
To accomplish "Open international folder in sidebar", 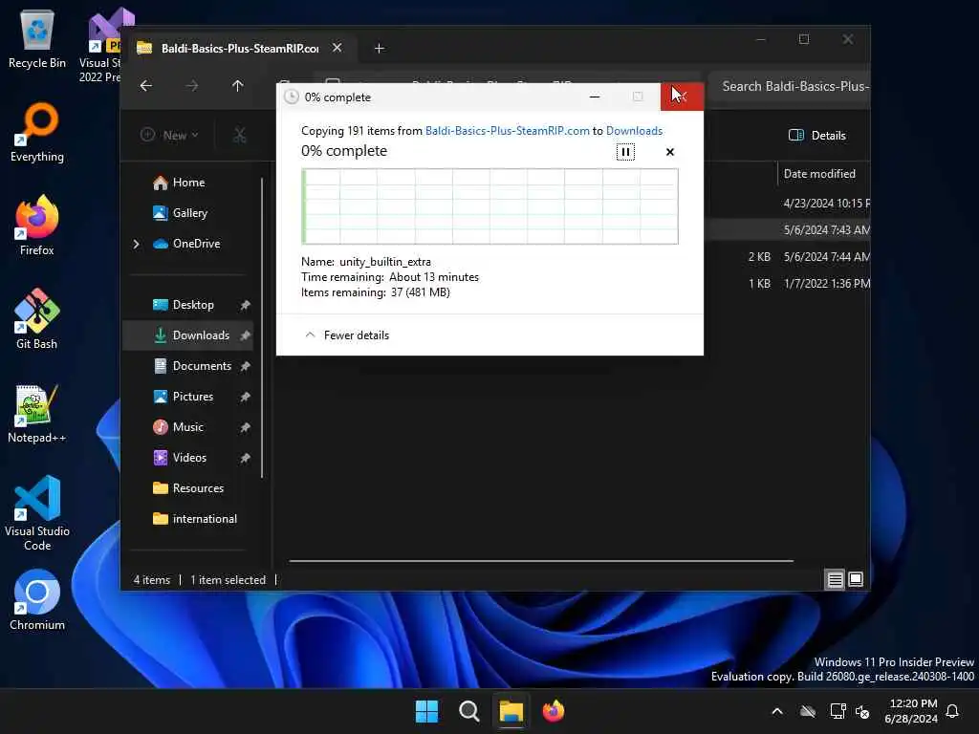I will tap(205, 519).
